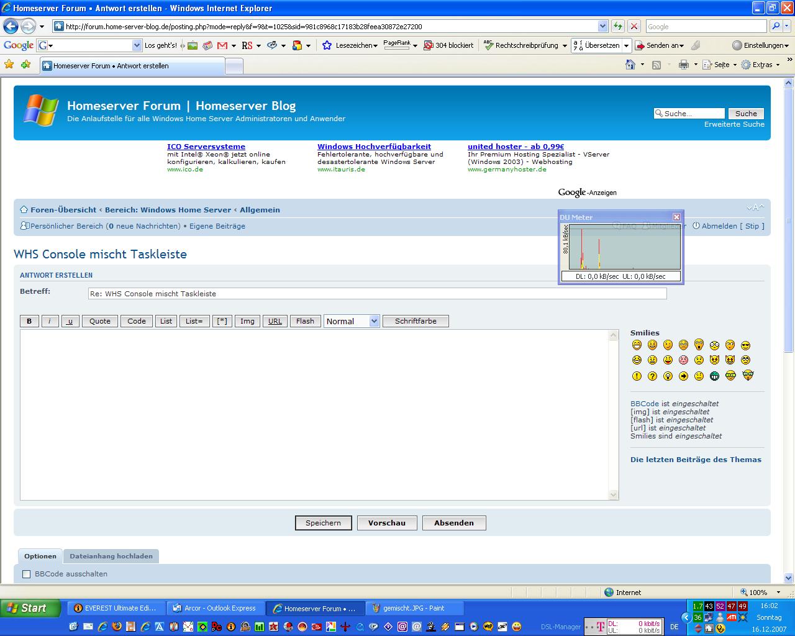Click the Foren-Übersicht home icon
Image resolution: width=795 pixels, height=636 pixels.
(x=24, y=210)
